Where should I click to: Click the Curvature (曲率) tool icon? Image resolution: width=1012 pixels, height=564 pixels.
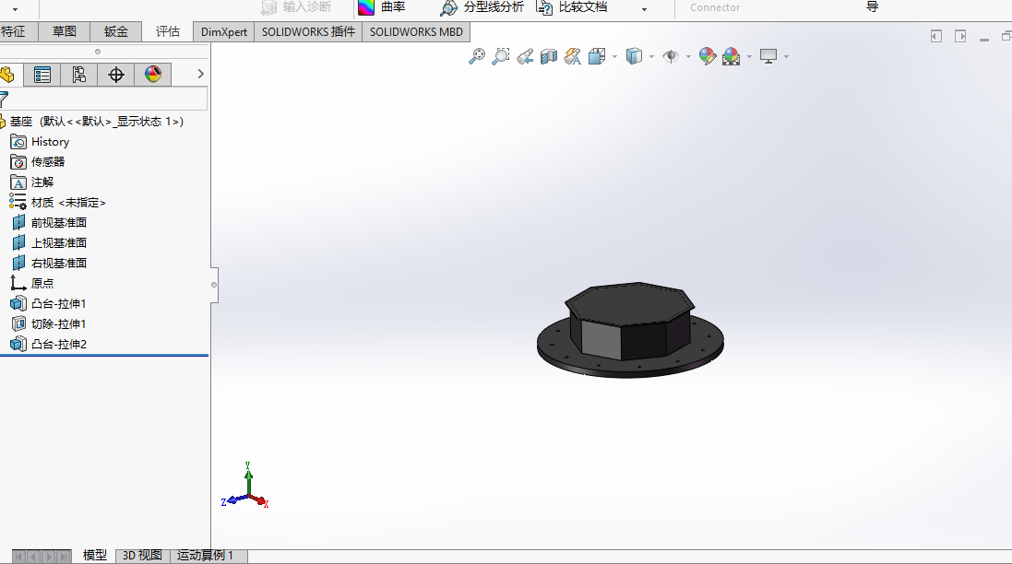tap(367, 7)
